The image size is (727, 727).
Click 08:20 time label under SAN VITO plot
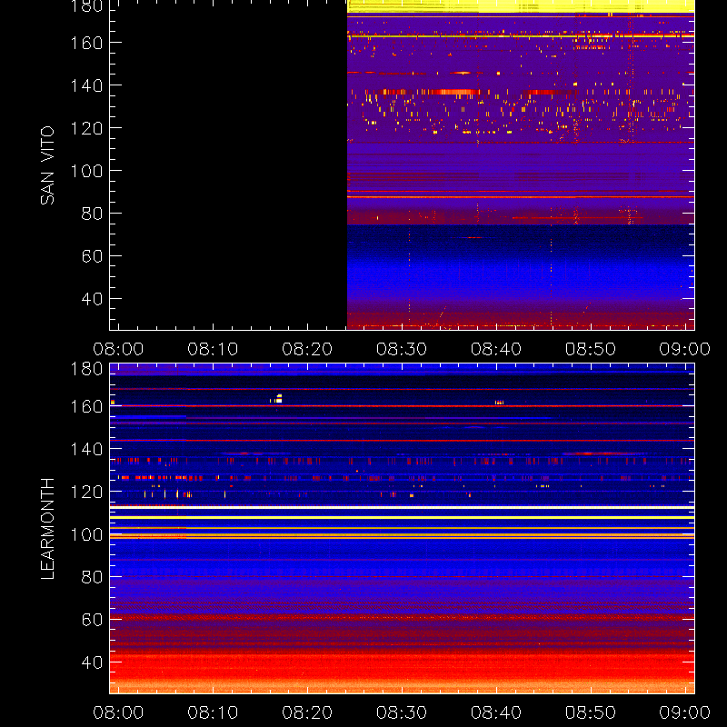pyautogui.click(x=307, y=349)
